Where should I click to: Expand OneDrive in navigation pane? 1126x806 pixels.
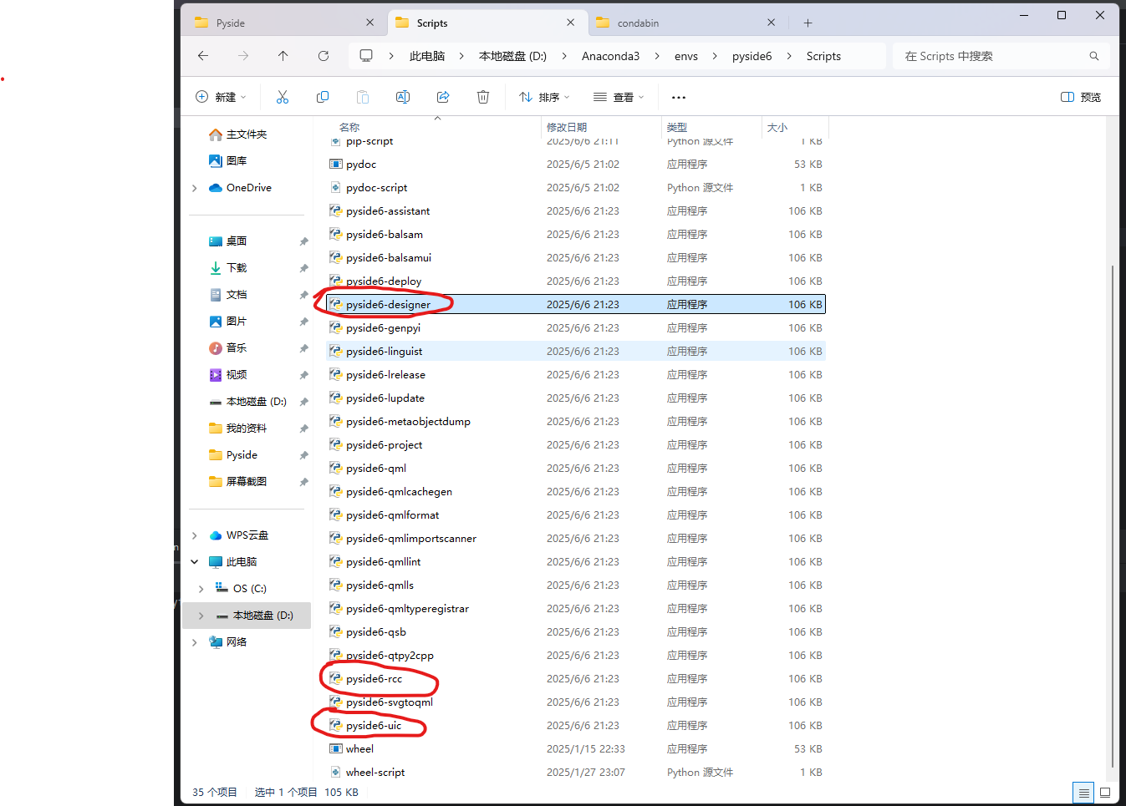click(195, 188)
